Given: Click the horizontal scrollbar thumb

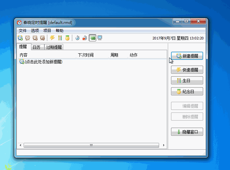Looking at the screenshot, I should 91,145.
